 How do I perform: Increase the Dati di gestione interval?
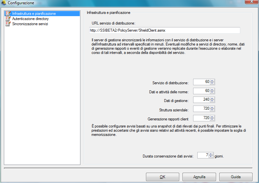(x=212, y=98)
